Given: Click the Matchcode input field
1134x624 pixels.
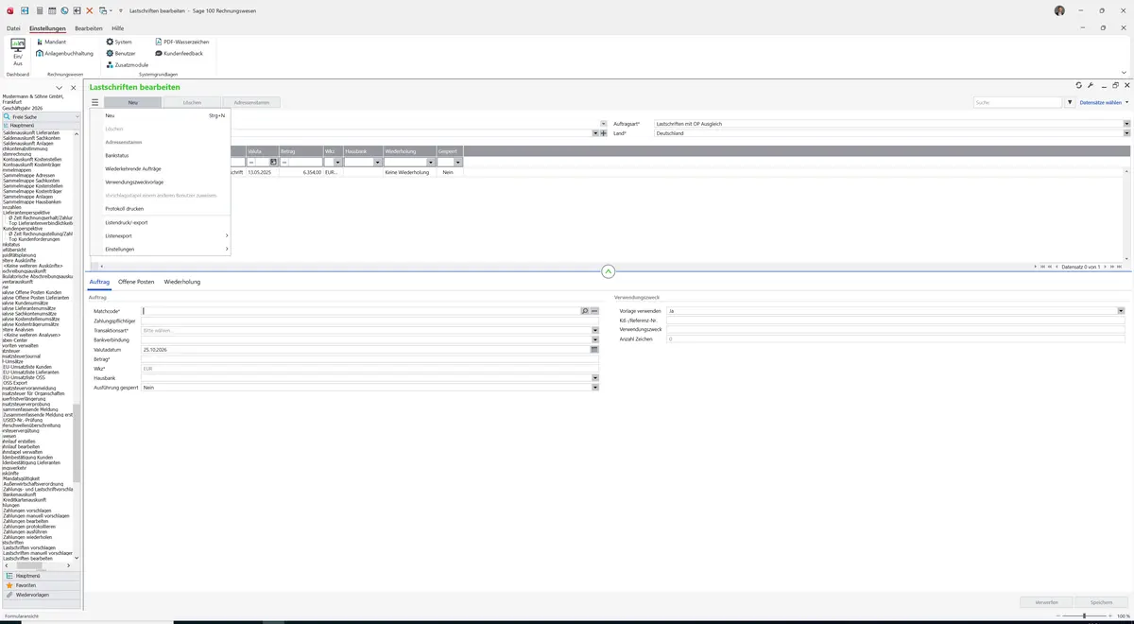Looking at the screenshot, I should pos(361,310).
